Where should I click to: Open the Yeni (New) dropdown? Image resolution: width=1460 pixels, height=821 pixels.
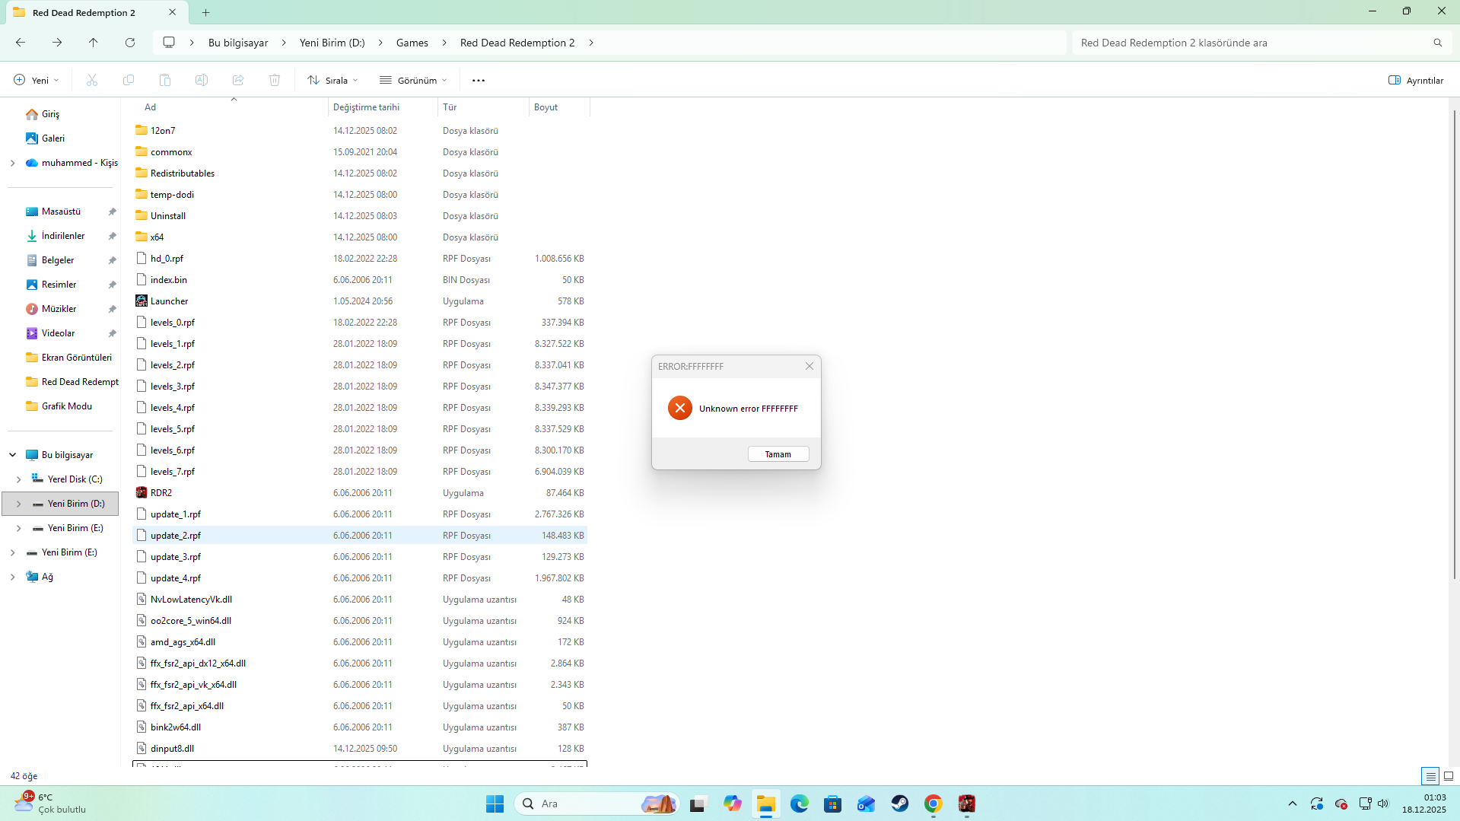[37, 80]
